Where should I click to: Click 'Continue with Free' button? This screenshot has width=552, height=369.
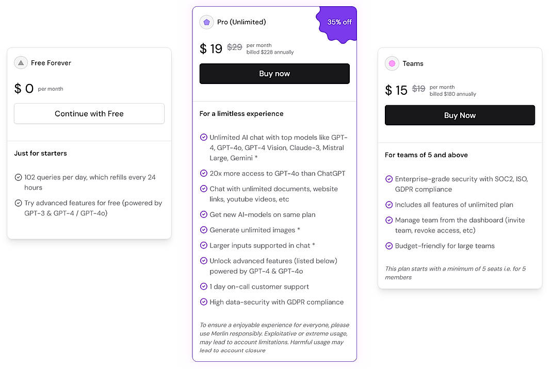tap(89, 113)
